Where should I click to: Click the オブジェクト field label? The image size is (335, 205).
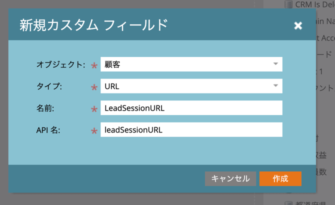coord(61,64)
